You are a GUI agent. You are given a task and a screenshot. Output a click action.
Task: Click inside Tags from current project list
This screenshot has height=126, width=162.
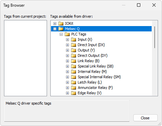[x=26, y=58]
